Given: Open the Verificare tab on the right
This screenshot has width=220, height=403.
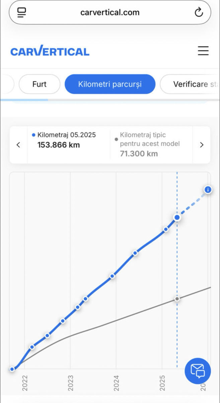Looking at the screenshot, I should [x=190, y=84].
